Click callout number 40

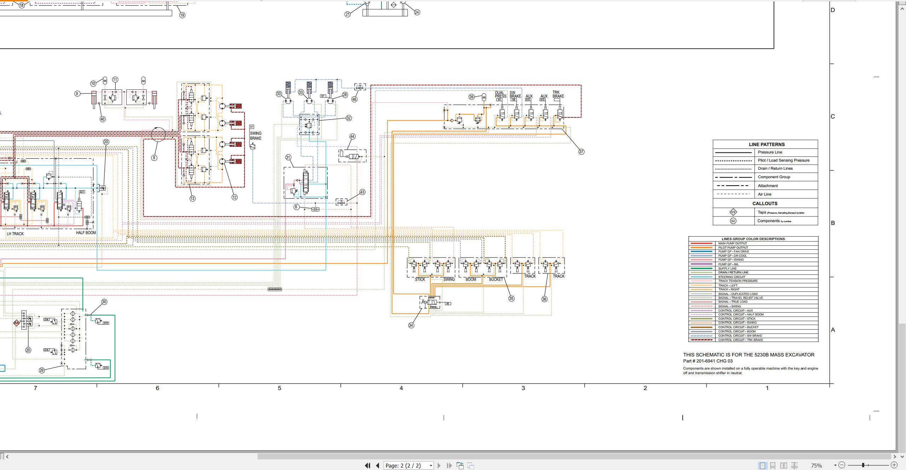102,119
